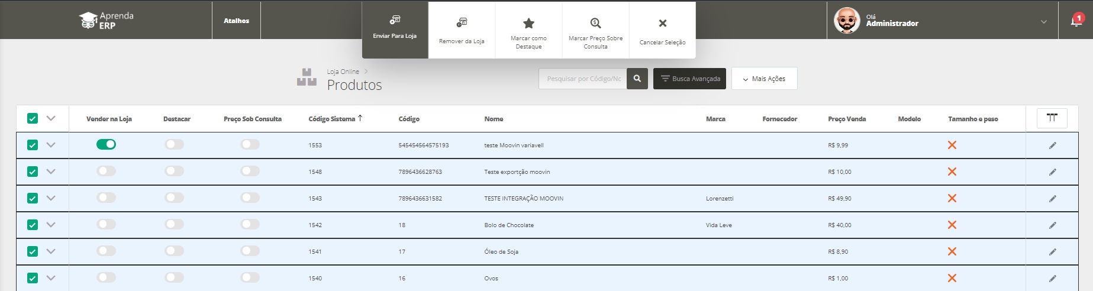Uncheck the select-all header checkbox
Image resolution: width=1093 pixels, height=291 pixels.
pyautogui.click(x=33, y=118)
